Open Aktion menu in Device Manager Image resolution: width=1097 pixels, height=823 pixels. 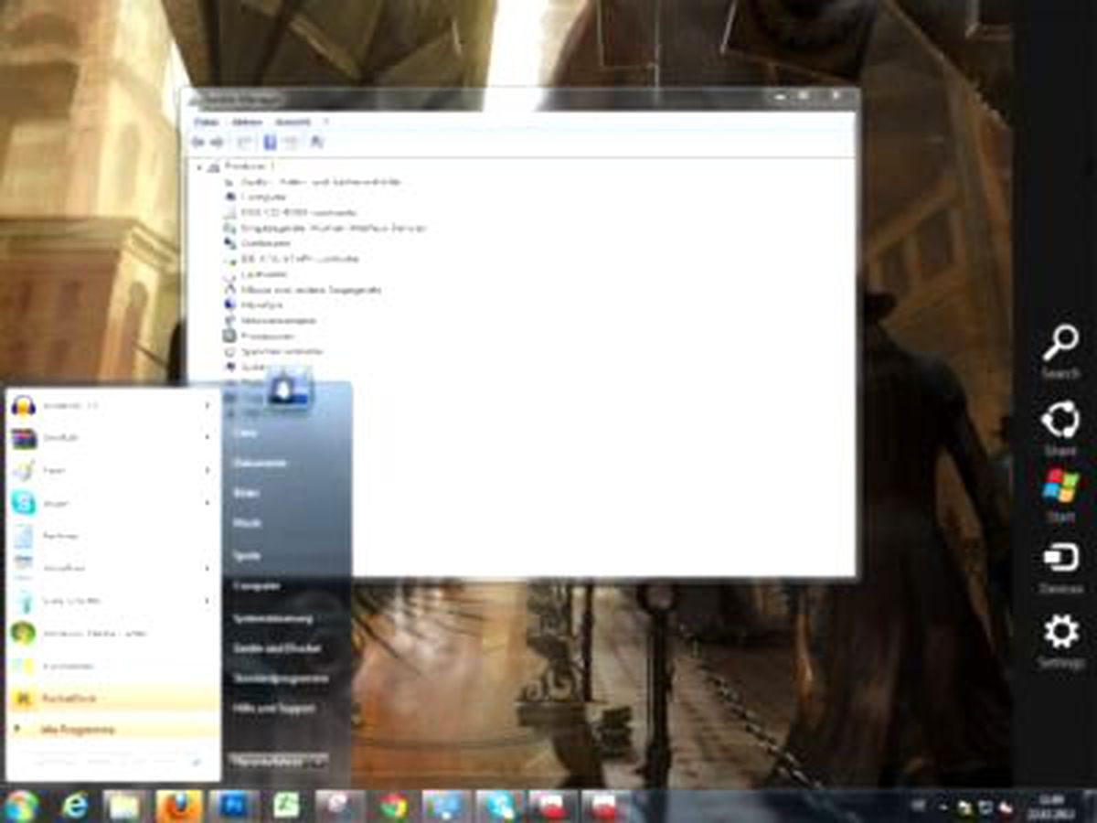(248, 122)
